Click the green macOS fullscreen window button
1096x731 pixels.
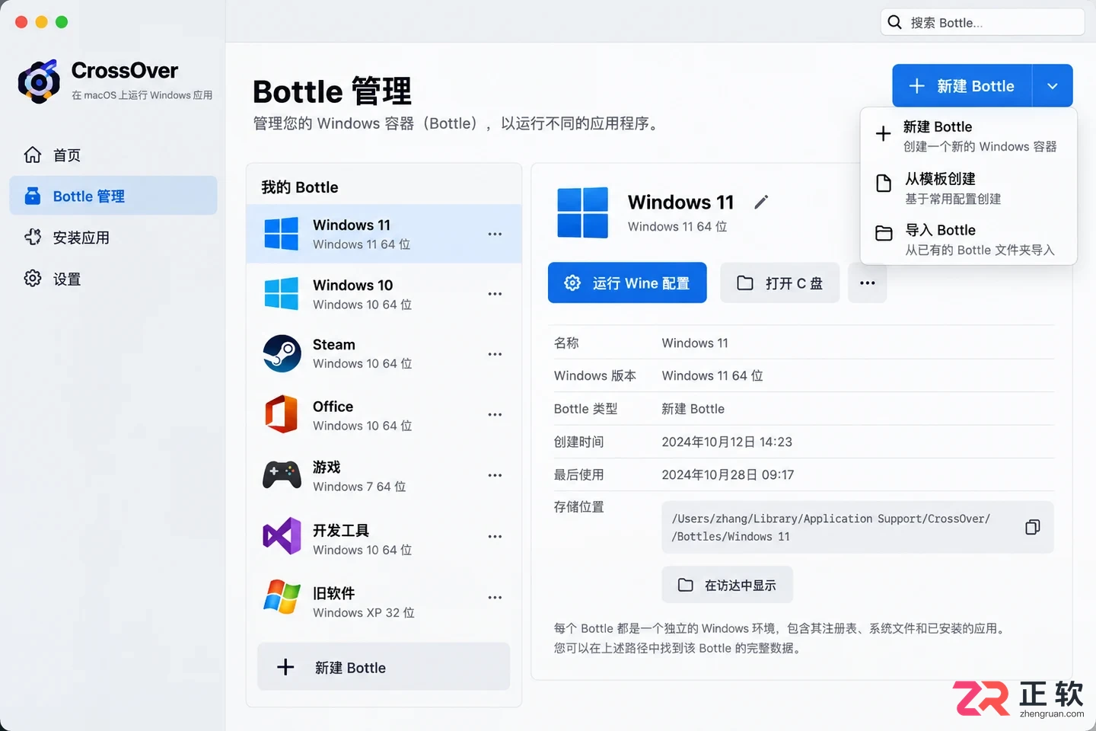62,22
